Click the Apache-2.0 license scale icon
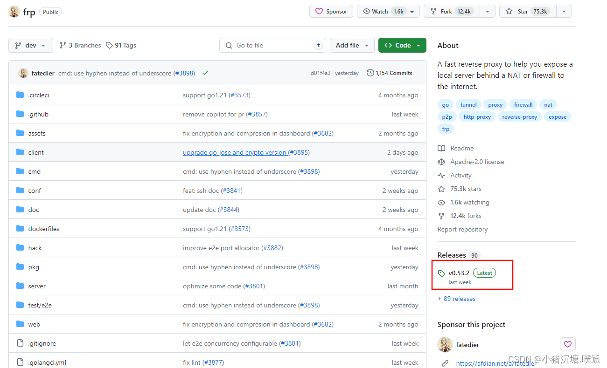 [x=441, y=162]
